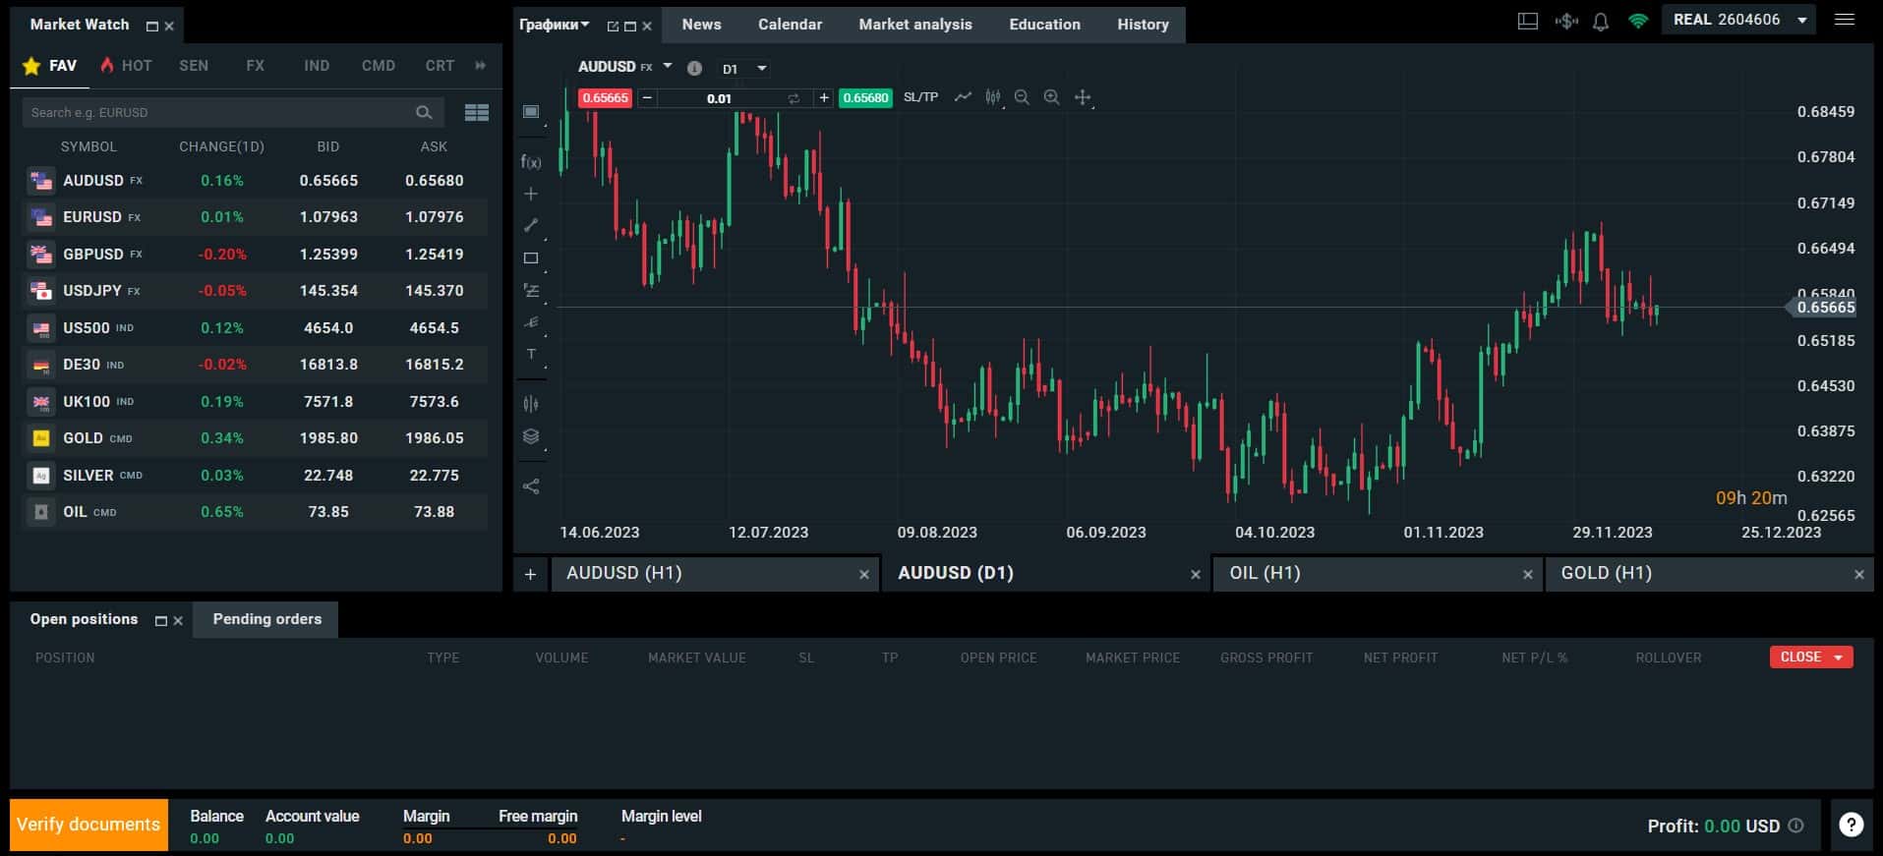
Task: Detach the Market Watch panel
Action: tap(152, 27)
